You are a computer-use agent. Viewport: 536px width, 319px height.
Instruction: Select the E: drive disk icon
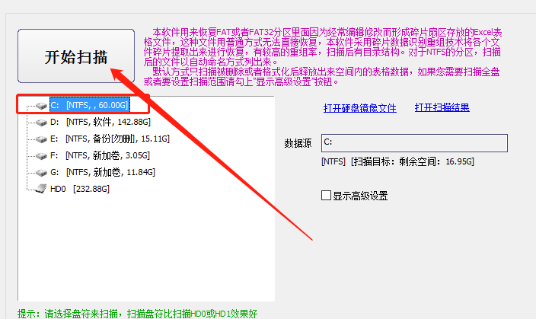[x=41, y=139]
